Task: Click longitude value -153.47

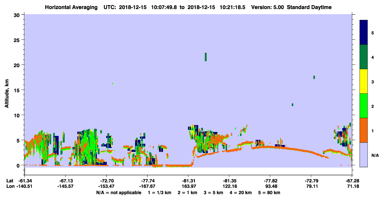Action: pyautogui.click(x=106, y=186)
